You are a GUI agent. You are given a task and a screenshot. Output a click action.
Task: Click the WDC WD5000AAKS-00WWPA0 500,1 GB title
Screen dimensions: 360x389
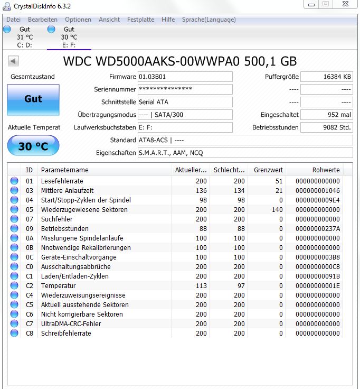pyautogui.click(x=180, y=61)
